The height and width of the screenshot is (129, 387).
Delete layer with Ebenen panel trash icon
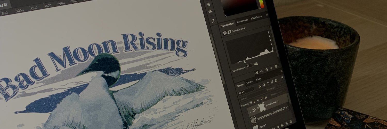click(x=291, y=122)
